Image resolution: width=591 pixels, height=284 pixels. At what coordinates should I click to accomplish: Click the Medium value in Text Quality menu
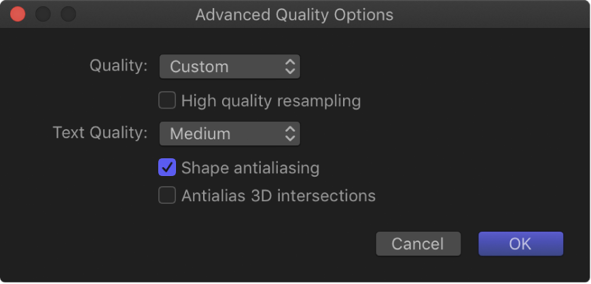click(200, 134)
